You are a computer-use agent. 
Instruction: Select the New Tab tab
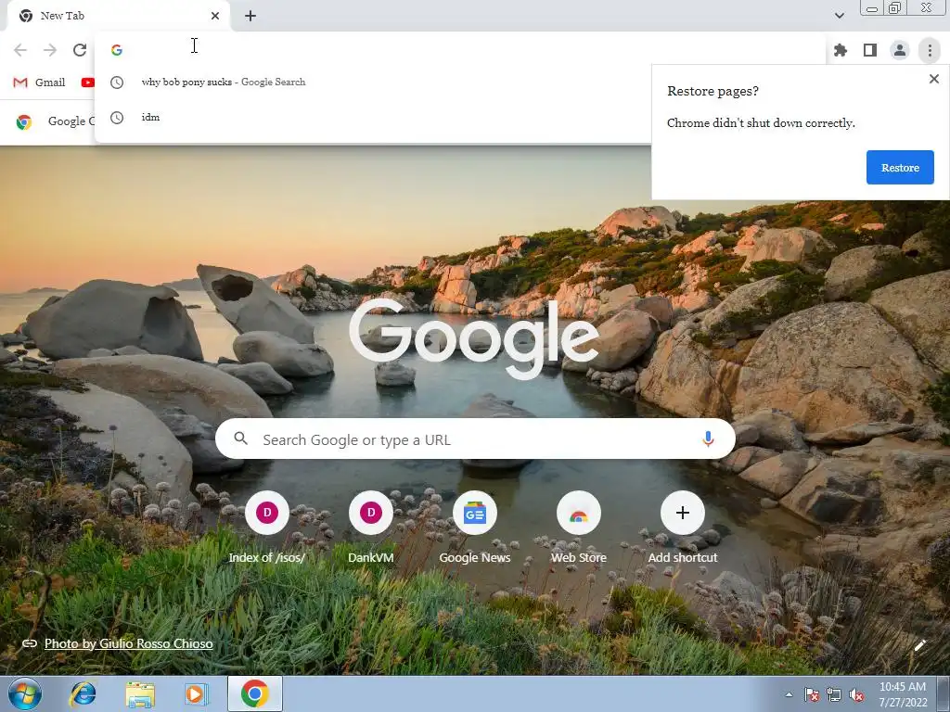click(x=118, y=16)
